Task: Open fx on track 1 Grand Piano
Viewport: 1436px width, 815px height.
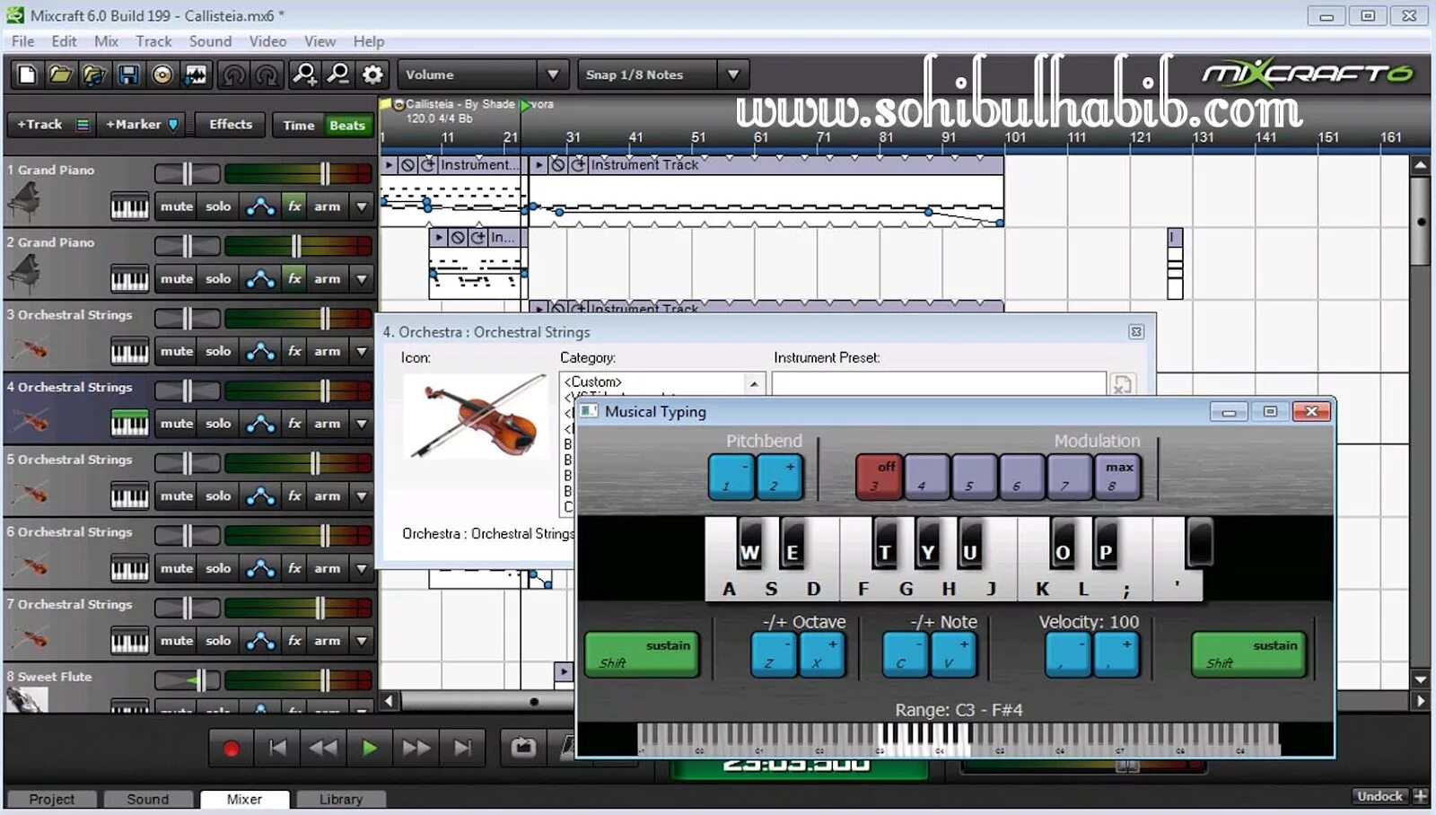Action: [294, 206]
